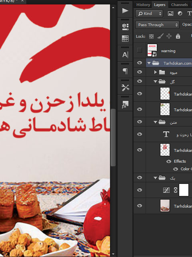Image resolution: width=192 pixels, height=257 pixels.
Task: Click the scroll up arrow of canvas
Action: [x=113, y=8]
